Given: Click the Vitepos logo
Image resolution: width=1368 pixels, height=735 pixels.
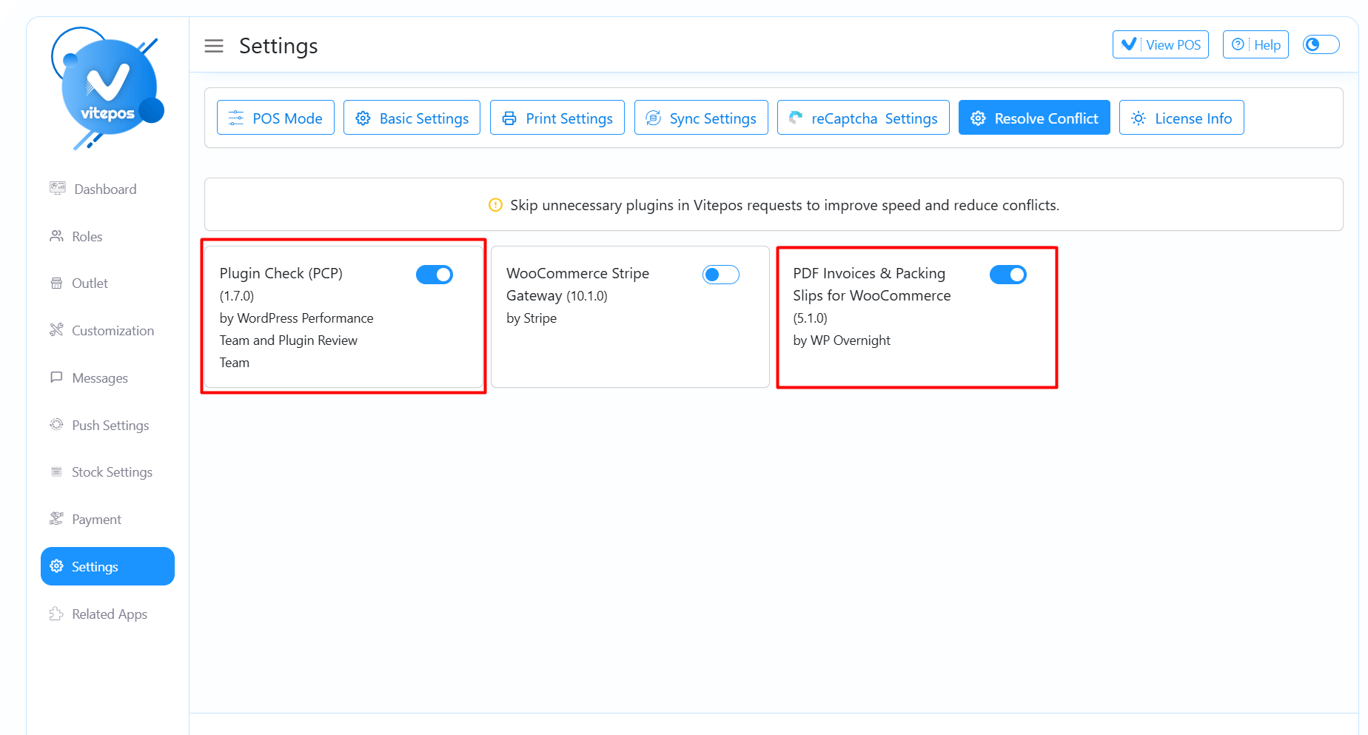Looking at the screenshot, I should tap(107, 89).
